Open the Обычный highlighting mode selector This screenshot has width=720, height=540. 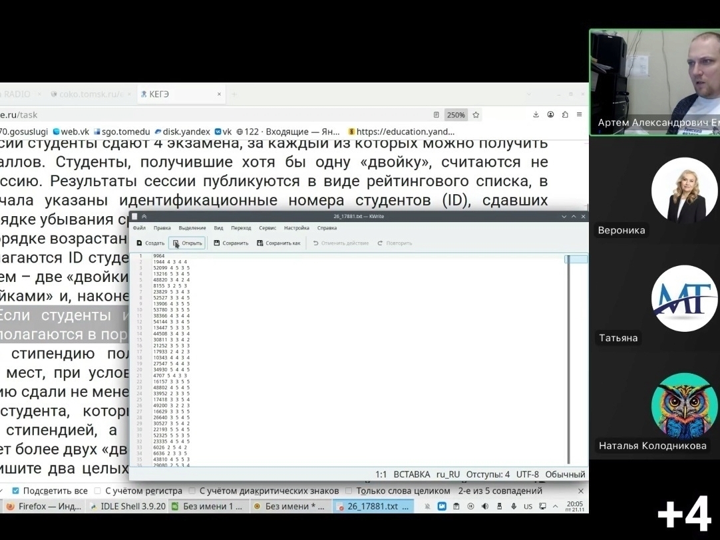pos(566,475)
